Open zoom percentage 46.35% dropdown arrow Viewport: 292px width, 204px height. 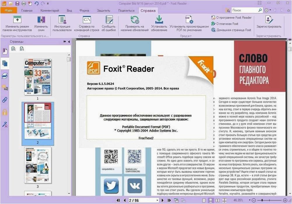[249, 200]
